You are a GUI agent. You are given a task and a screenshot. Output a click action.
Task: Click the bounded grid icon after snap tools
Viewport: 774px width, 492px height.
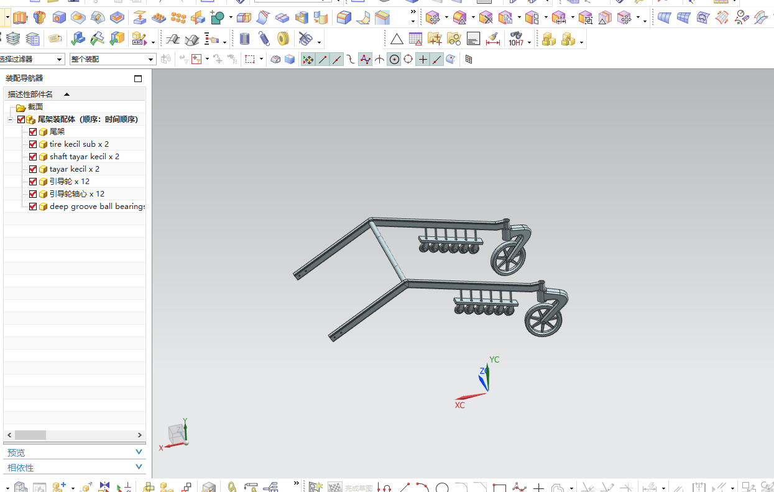[469, 59]
